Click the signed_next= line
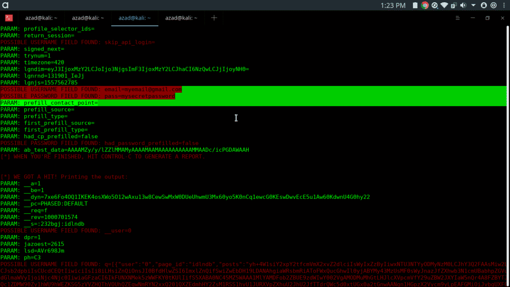 click(x=32, y=49)
